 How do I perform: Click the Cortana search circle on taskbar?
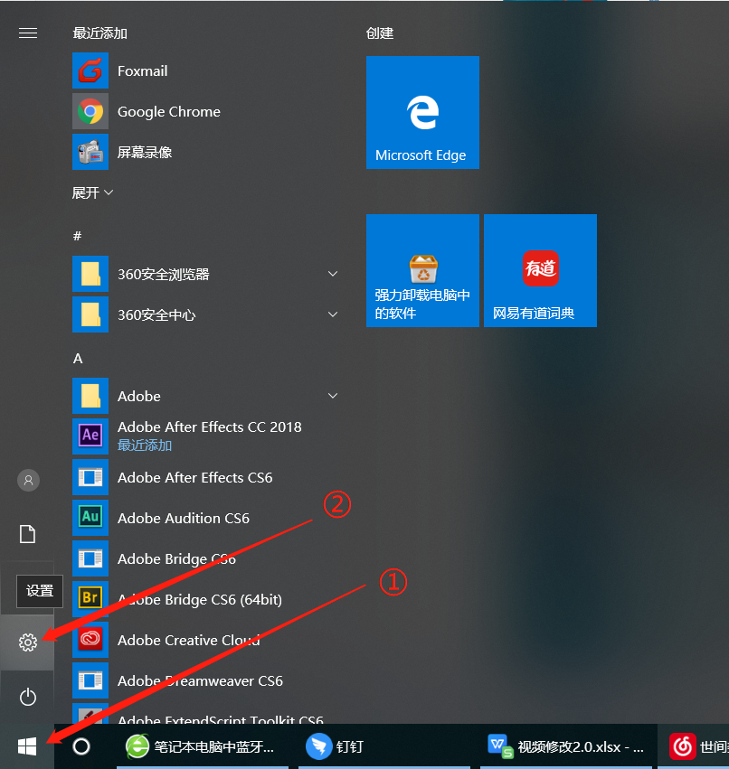81,746
